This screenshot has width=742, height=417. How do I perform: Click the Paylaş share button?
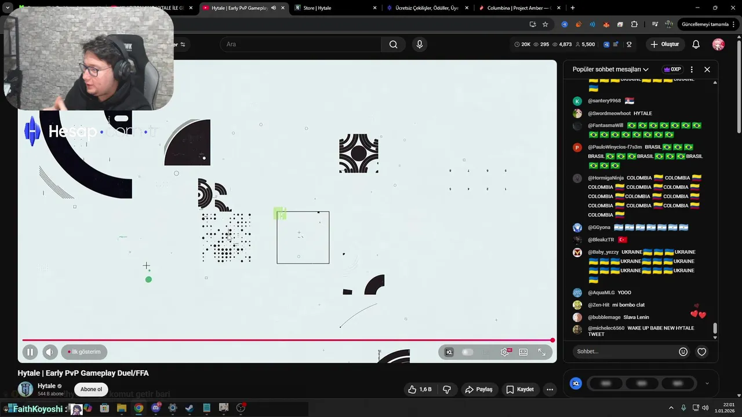point(479,389)
